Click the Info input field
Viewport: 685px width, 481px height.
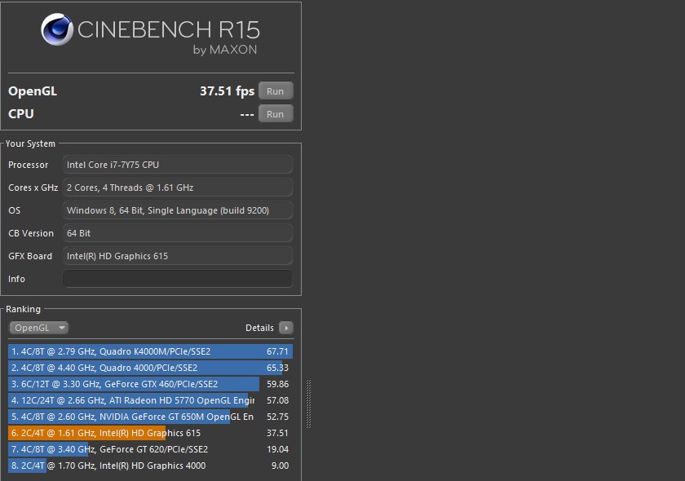(x=178, y=279)
